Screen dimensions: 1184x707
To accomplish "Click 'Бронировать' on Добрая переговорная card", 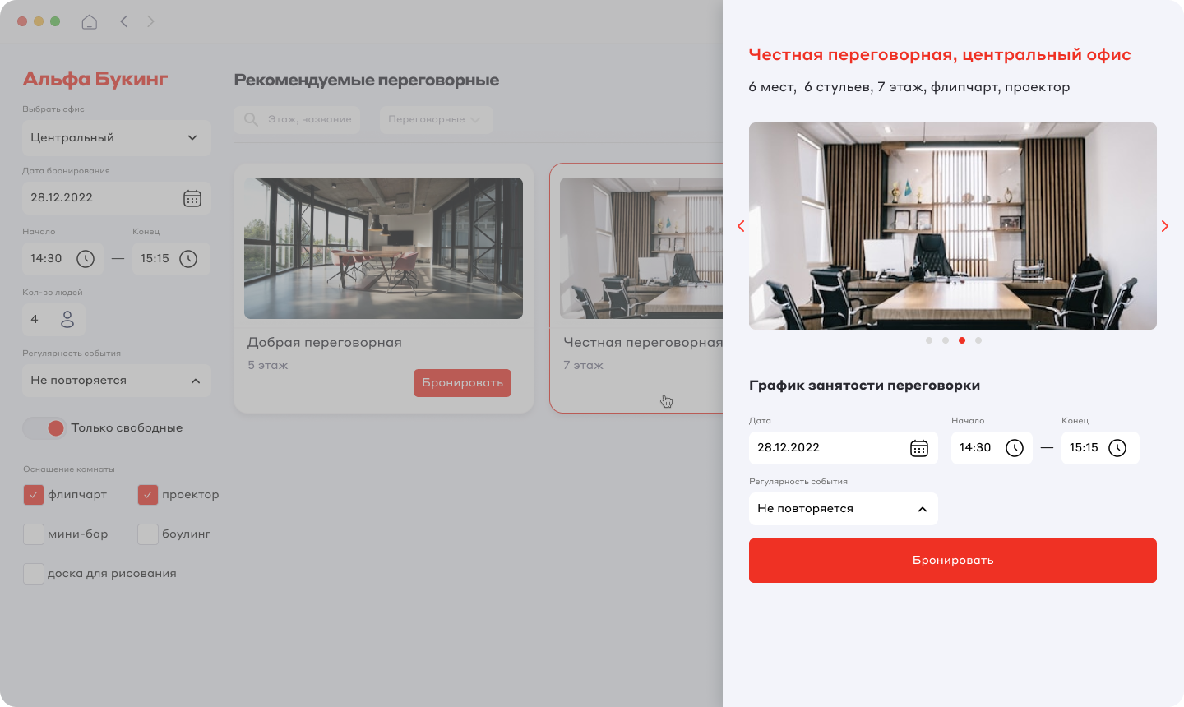I will click(462, 383).
